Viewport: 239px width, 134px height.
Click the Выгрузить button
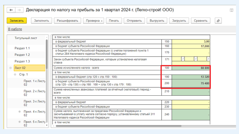[157, 21]
